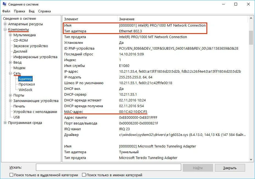
Task: Click the vertical scrollbar thumb in details pane
Action: [x=251, y=37]
